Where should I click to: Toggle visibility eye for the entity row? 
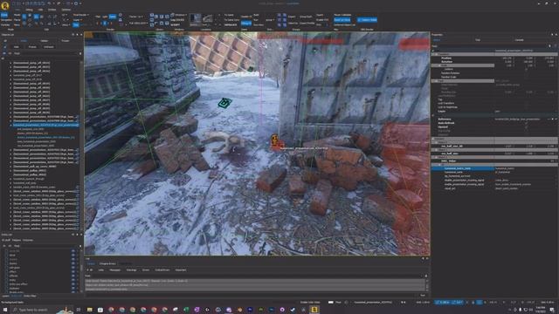click(x=73, y=280)
